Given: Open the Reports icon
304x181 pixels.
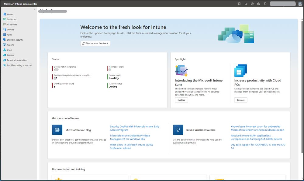Looking at the screenshot, I should 5,45.
